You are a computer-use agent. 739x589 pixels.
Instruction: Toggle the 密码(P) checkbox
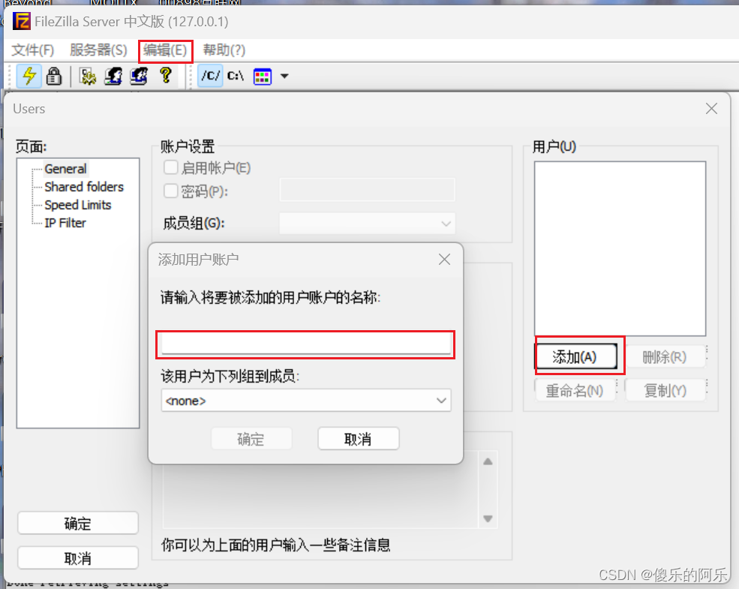click(170, 191)
